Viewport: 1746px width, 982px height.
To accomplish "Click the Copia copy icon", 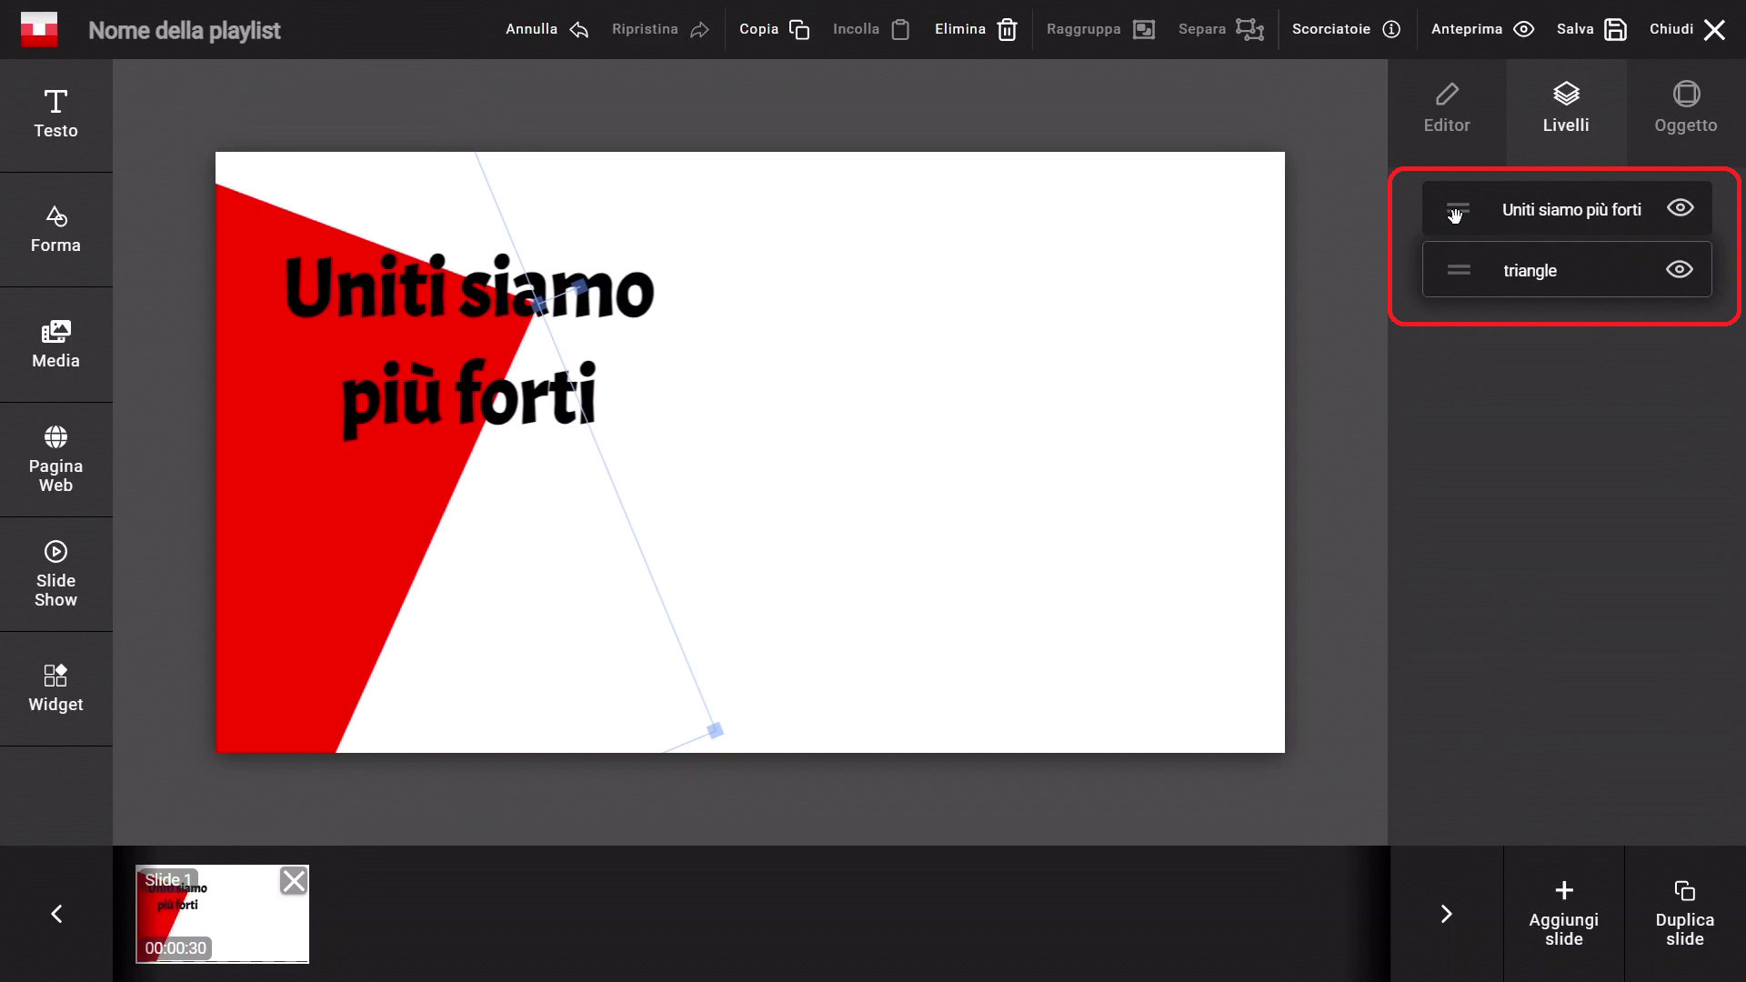I will click(x=798, y=30).
